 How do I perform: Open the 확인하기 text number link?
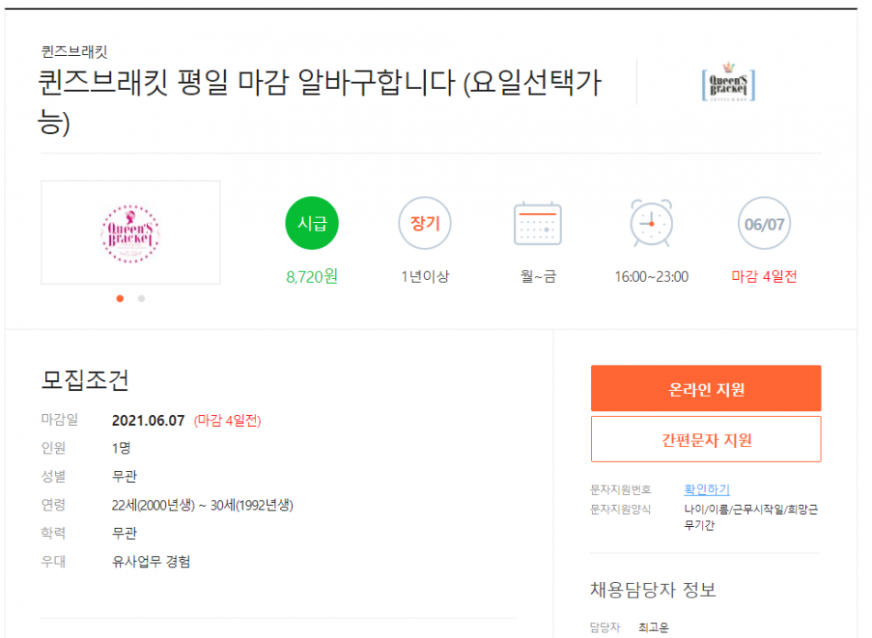706,489
